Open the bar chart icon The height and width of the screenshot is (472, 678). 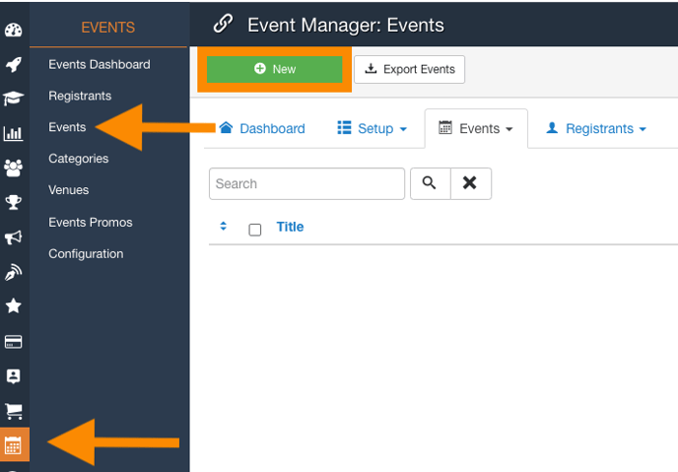coord(14,133)
